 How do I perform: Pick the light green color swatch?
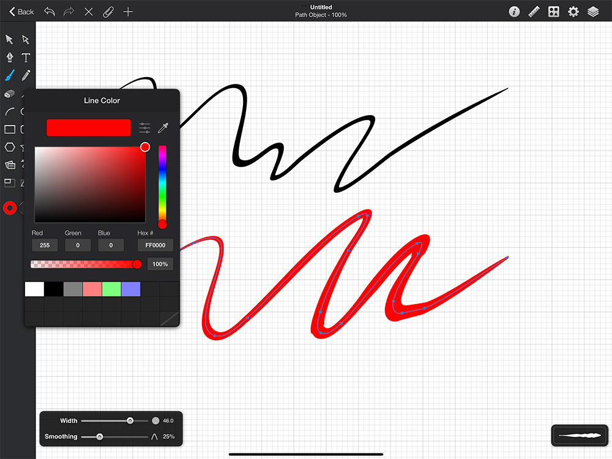pyautogui.click(x=111, y=289)
